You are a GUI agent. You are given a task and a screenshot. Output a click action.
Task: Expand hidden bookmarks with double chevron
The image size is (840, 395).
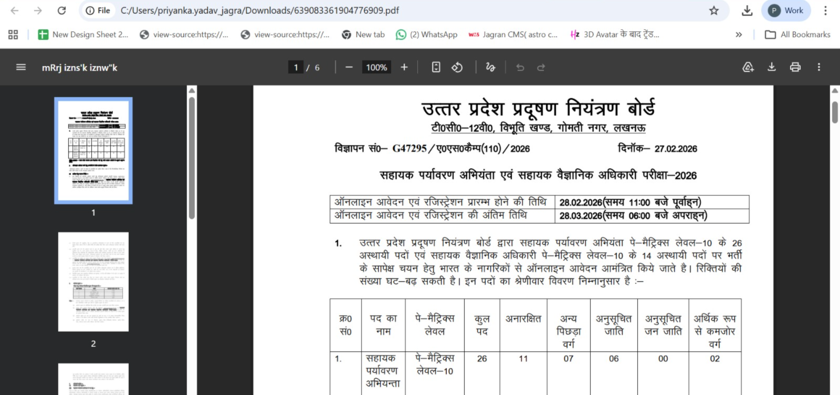(x=739, y=35)
